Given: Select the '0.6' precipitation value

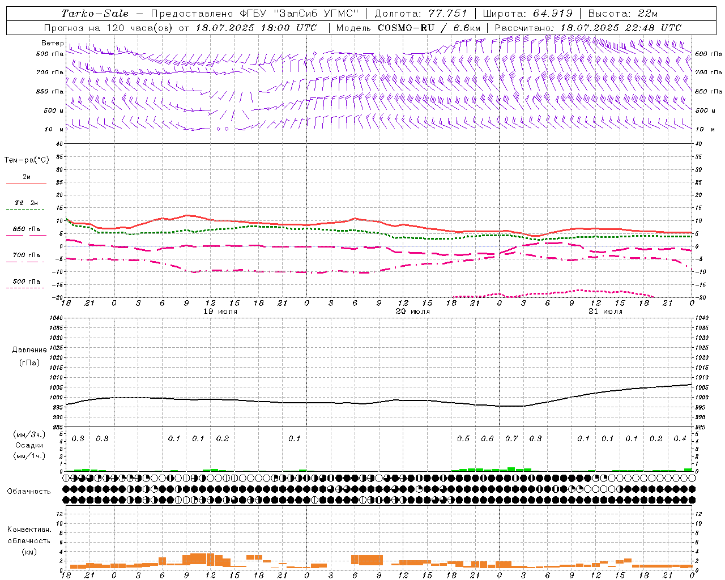Looking at the screenshot, I should tap(487, 438).
